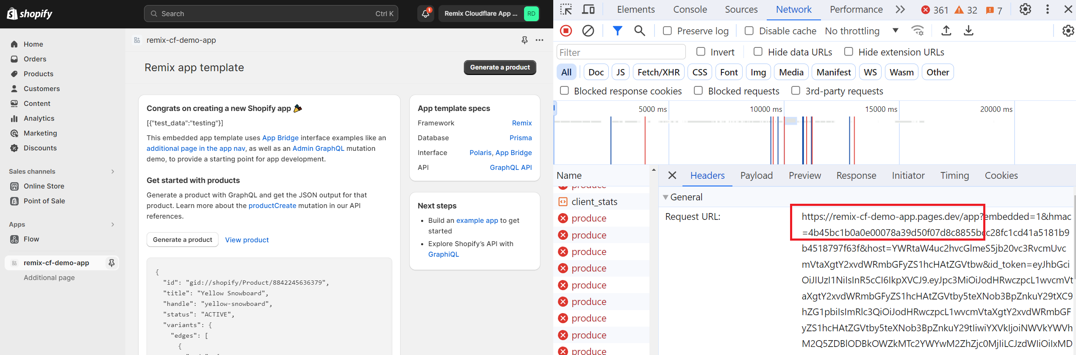1076x355 pixels.
Task: Import HAR file upload icon
Action: (x=946, y=31)
